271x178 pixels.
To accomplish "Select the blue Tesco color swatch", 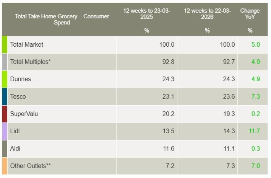I will [4, 96].
